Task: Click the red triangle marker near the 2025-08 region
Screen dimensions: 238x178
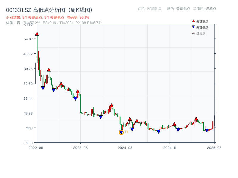Action: [x=196, y=119]
